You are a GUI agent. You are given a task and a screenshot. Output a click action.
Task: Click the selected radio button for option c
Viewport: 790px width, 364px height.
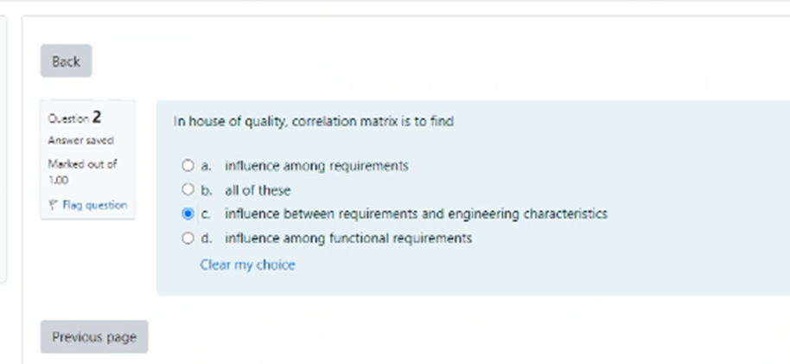coord(188,214)
